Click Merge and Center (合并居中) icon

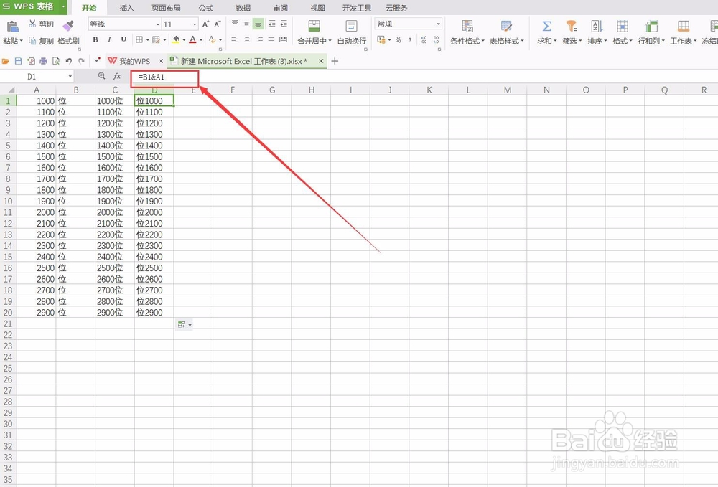click(x=314, y=26)
